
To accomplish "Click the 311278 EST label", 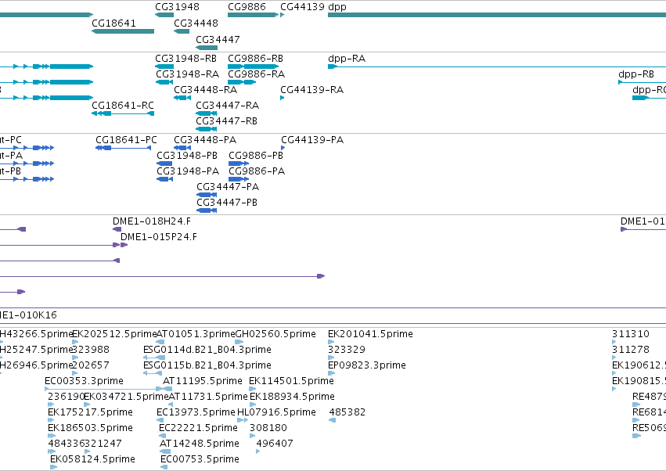I will click(631, 350).
